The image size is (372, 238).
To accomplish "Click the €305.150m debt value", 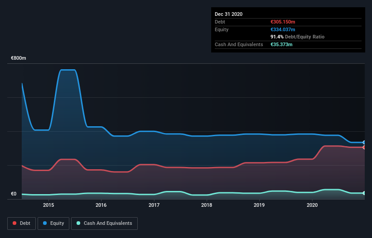I will coord(283,22).
